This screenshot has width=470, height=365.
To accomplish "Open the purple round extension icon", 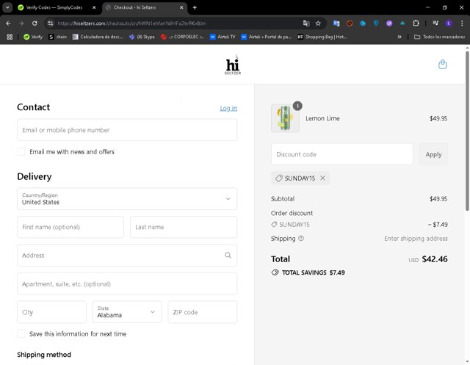I will click(389, 24).
